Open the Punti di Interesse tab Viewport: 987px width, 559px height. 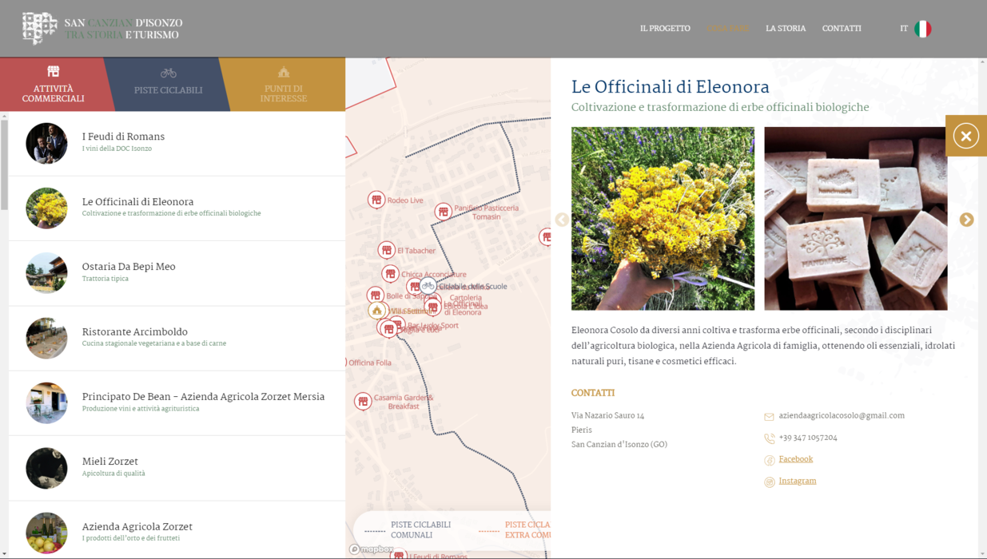[283, 84]
